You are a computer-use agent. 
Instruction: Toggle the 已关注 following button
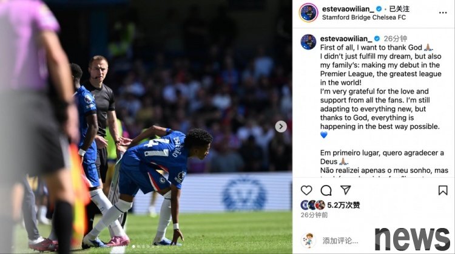(399, 9)
